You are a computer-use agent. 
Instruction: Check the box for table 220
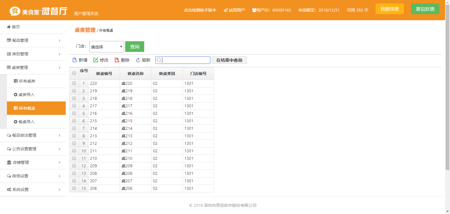click(x=74, y=83)
